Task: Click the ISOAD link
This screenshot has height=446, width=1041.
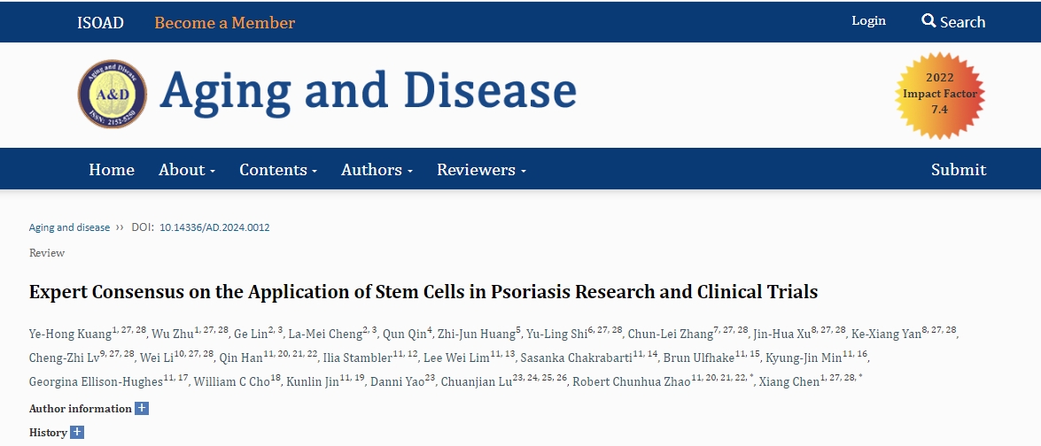Action: click(100, 23)
